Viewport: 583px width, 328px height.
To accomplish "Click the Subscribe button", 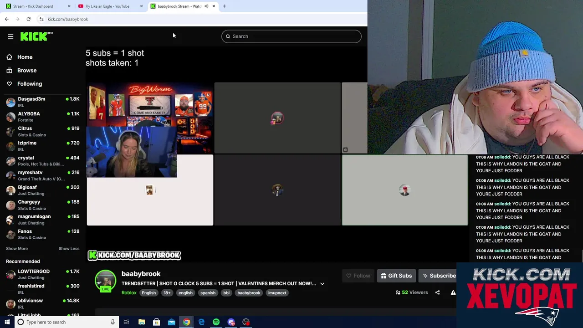I will (x=438, y=276).
